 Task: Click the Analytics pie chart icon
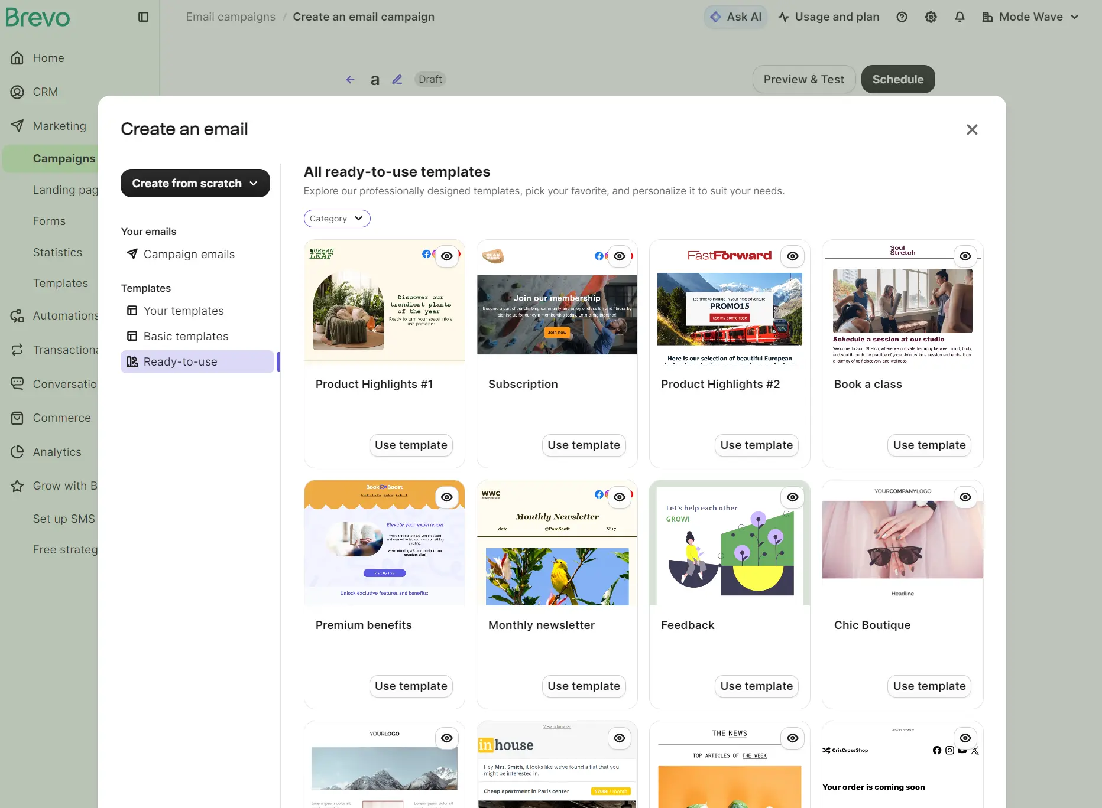click(17, 452)
